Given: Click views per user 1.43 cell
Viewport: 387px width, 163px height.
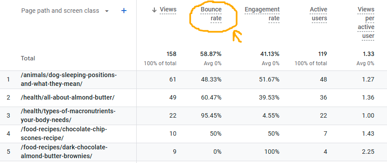Looking at the screenshot, I should point(369,134).
